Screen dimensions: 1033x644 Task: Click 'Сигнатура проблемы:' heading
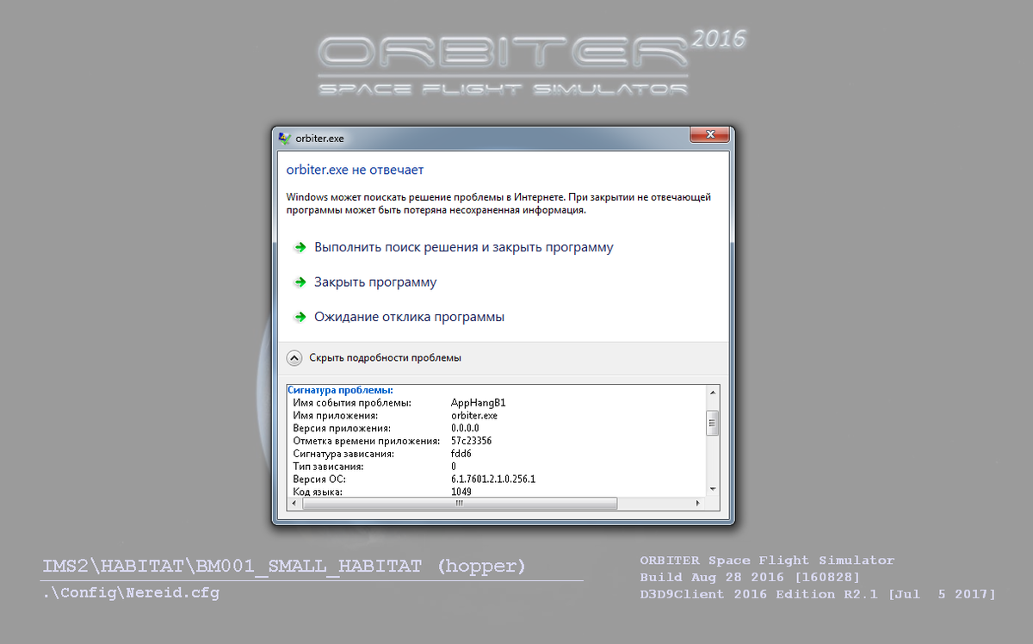340,391
